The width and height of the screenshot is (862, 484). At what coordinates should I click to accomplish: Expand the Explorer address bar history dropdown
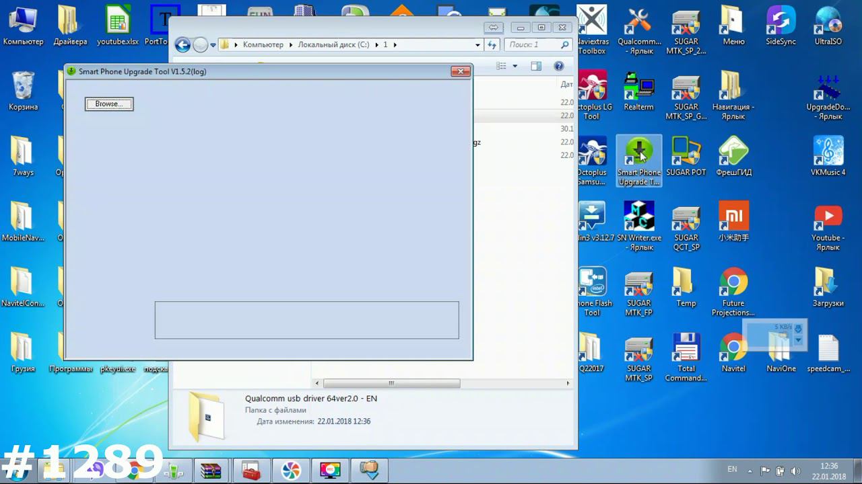[x=477, y=45]
